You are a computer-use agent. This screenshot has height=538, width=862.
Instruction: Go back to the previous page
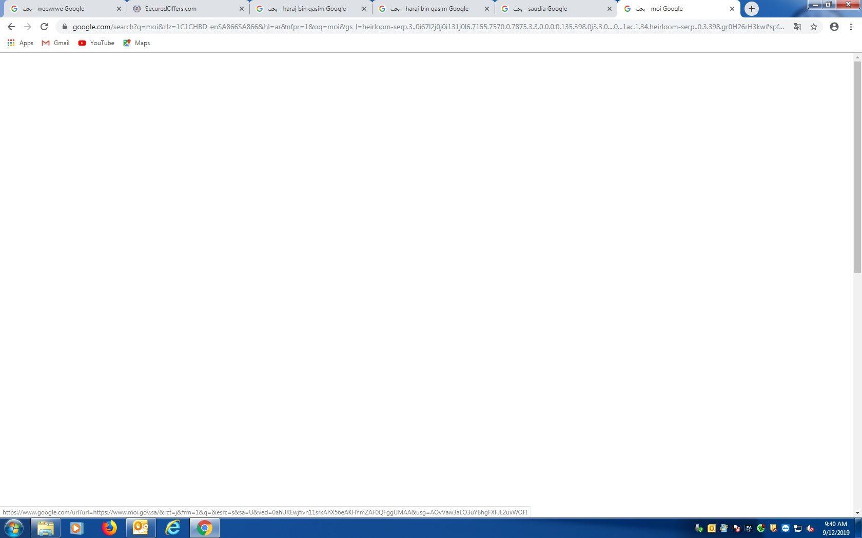(x=11, y=27)
